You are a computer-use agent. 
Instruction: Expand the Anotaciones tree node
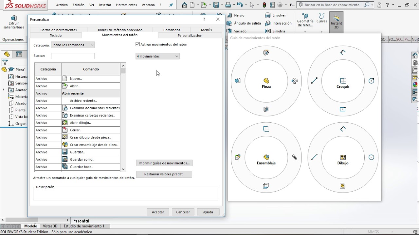[4, 90]
